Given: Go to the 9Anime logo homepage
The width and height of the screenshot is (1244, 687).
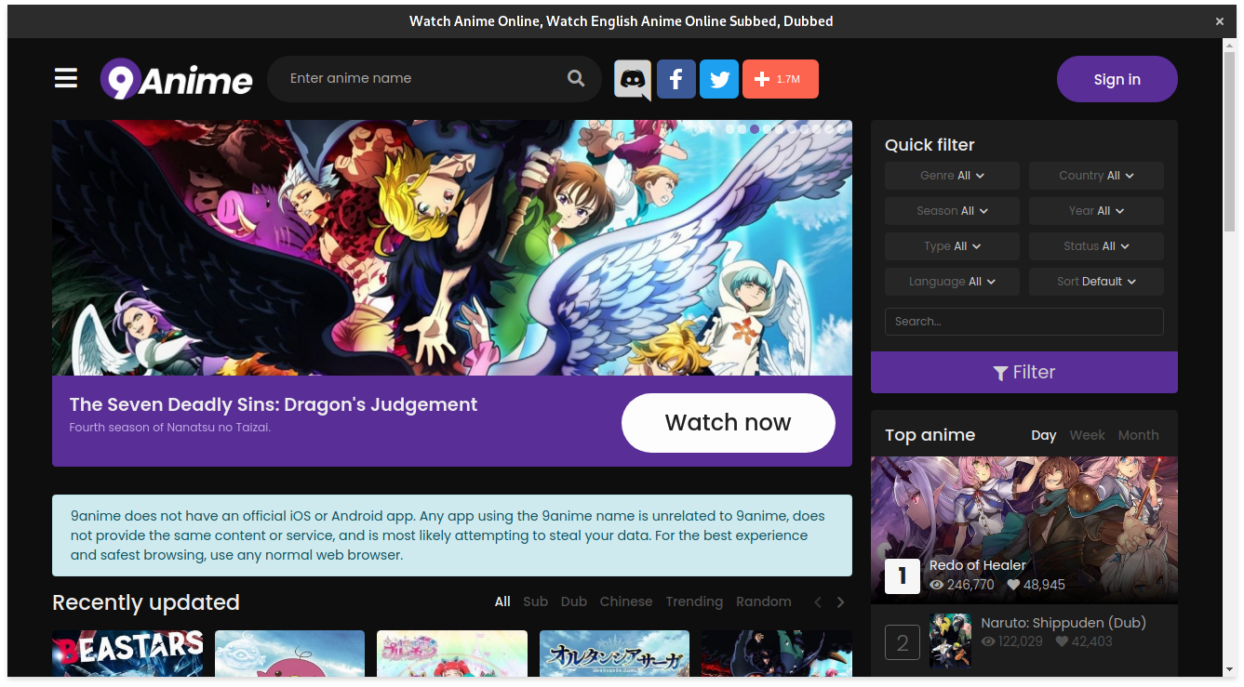Looking at the screenshot, I should [177, 80].
